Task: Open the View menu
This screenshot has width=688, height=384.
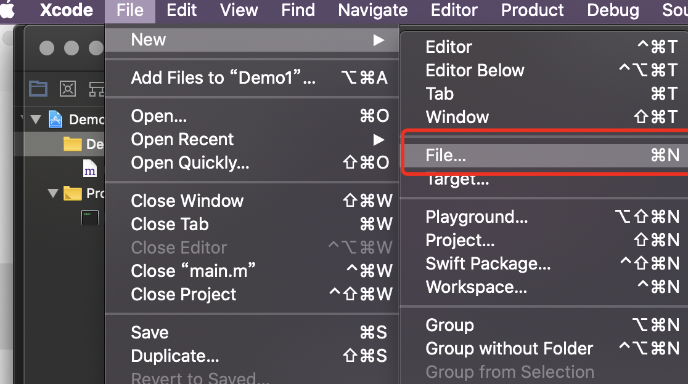Action: tap(239, 10)
